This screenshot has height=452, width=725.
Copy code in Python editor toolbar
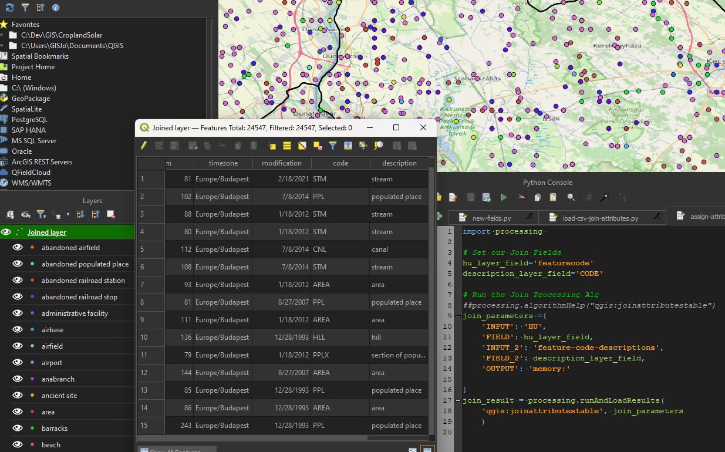(538, 197)
